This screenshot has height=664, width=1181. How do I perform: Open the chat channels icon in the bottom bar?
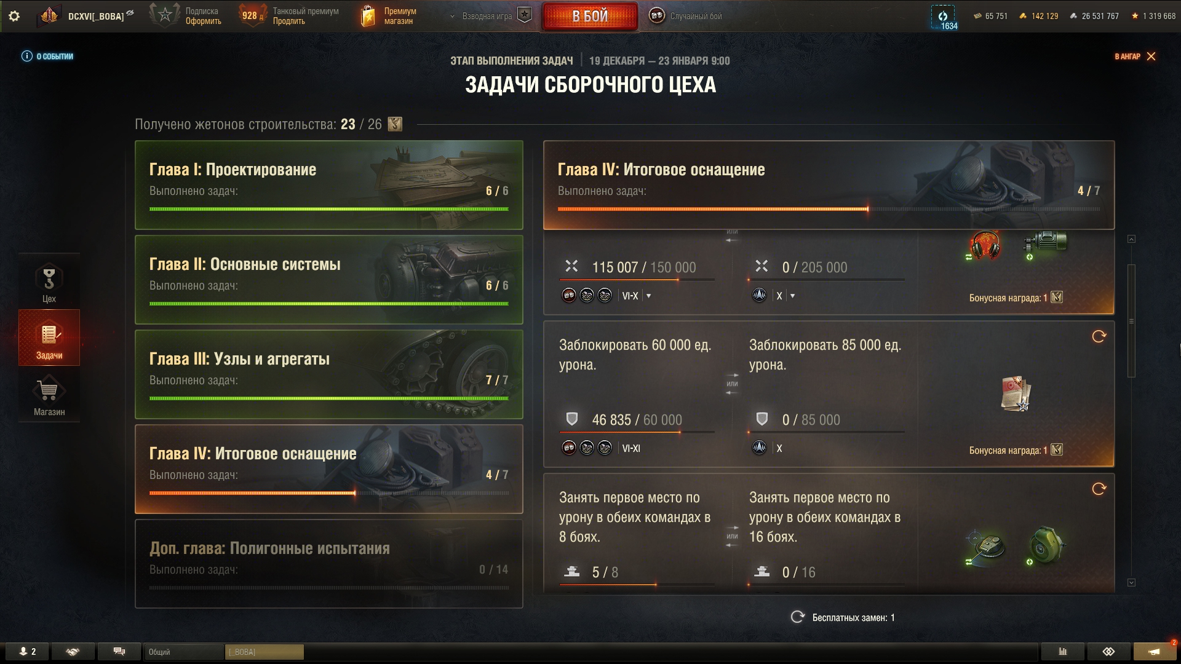click(x=119, y=652)
